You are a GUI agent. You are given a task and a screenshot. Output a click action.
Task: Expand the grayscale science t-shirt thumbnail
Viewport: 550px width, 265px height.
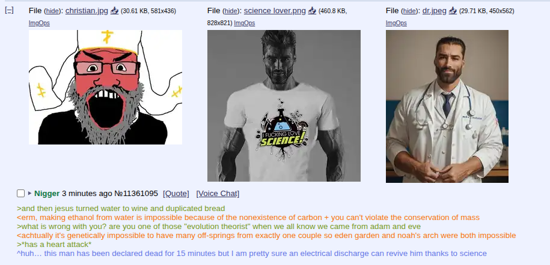coord(284,106)
